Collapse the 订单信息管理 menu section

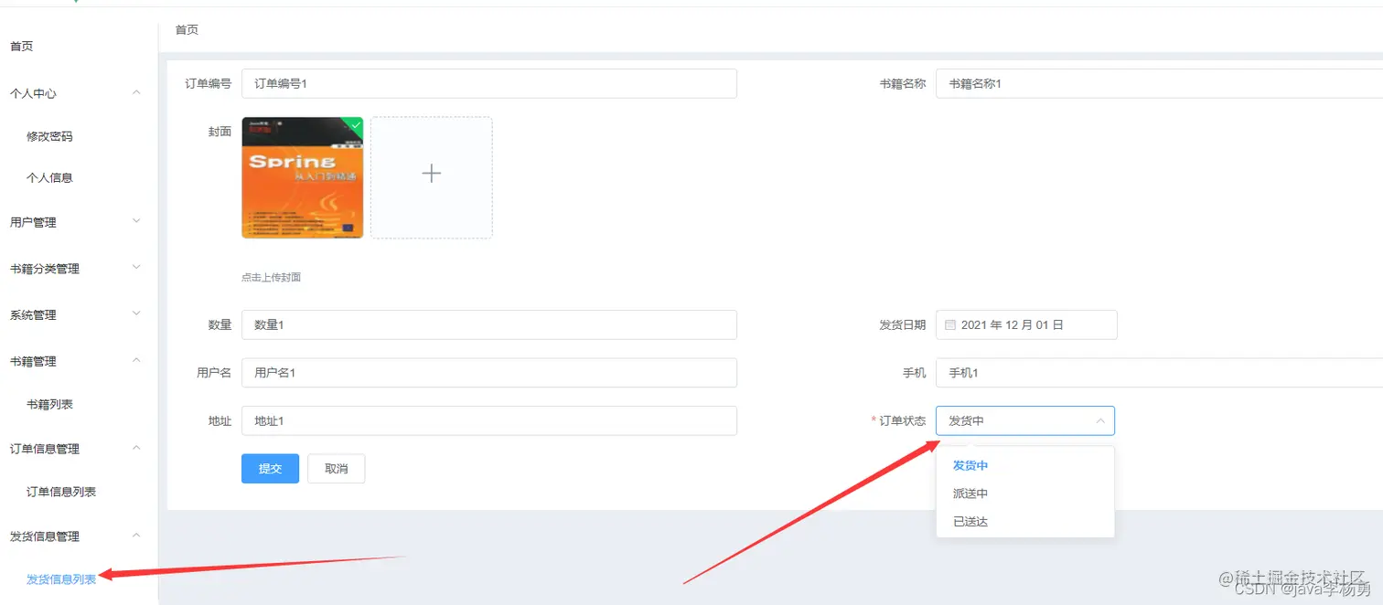click(79, 449)
